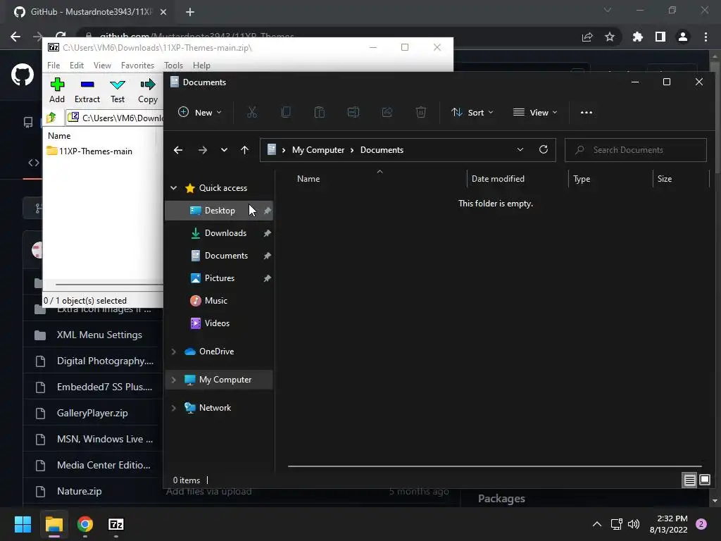
Task: Click the Delete trash icon in Explorer
Action: click(x=421, y=112)
